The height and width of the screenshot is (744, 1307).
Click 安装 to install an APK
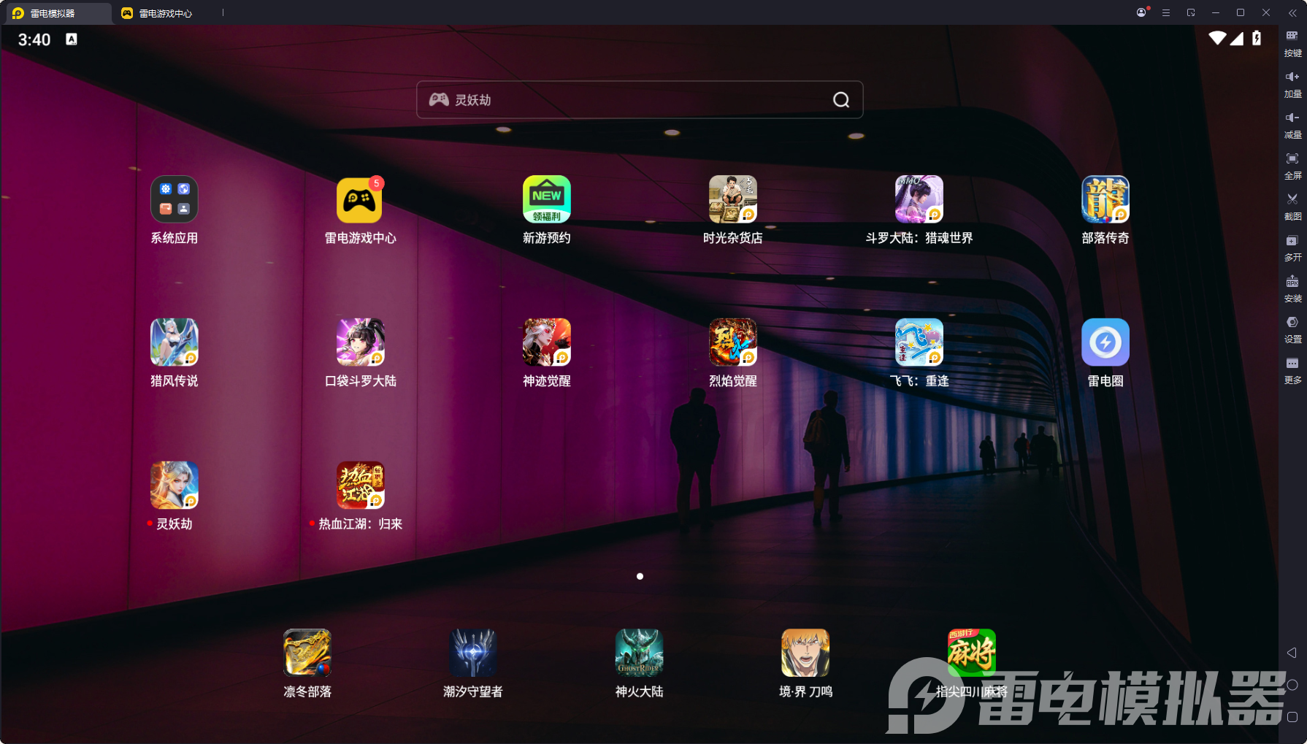tap(1292, 289)
